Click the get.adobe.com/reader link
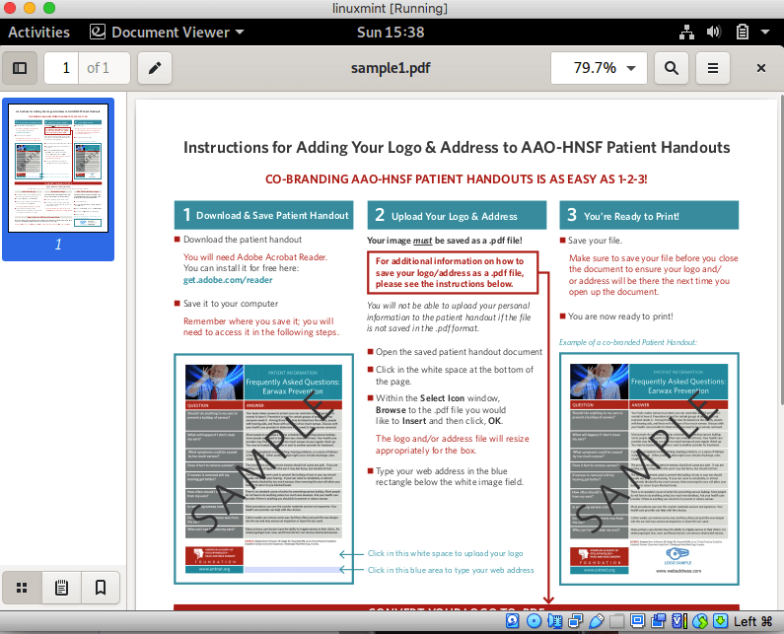This screenshot has width=784, height=634. pyautogui.click(x=228, y=280)
